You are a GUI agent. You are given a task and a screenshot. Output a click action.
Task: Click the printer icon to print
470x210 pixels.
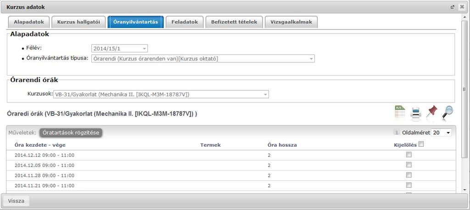click(416, 114)
